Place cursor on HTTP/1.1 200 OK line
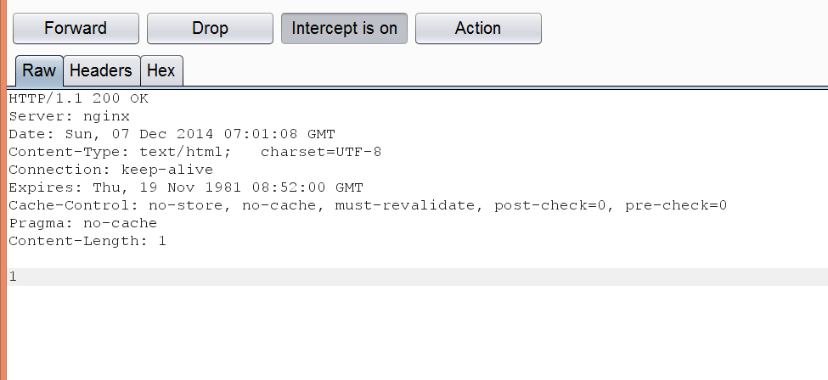Viewport: 828px width, 380px height. 79,98
